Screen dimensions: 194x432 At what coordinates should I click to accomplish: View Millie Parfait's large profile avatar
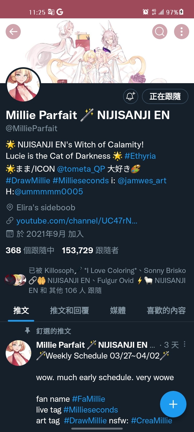coord(23,85)
